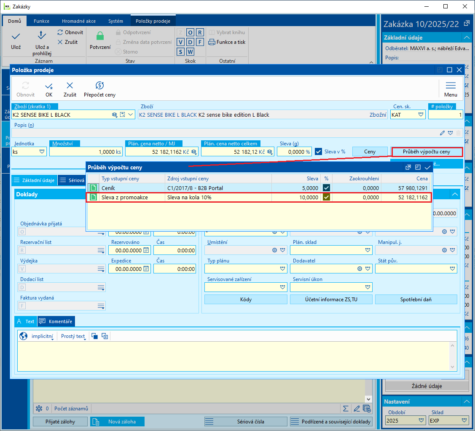
Task: Open the Sklad EXP dropdown
Action: click(x=464, y=420)
